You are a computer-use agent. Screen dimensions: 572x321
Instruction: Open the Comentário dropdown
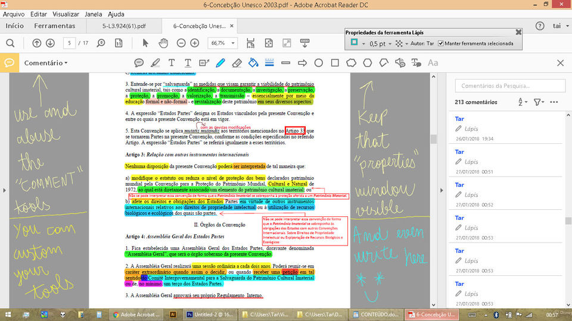point(46,62)
